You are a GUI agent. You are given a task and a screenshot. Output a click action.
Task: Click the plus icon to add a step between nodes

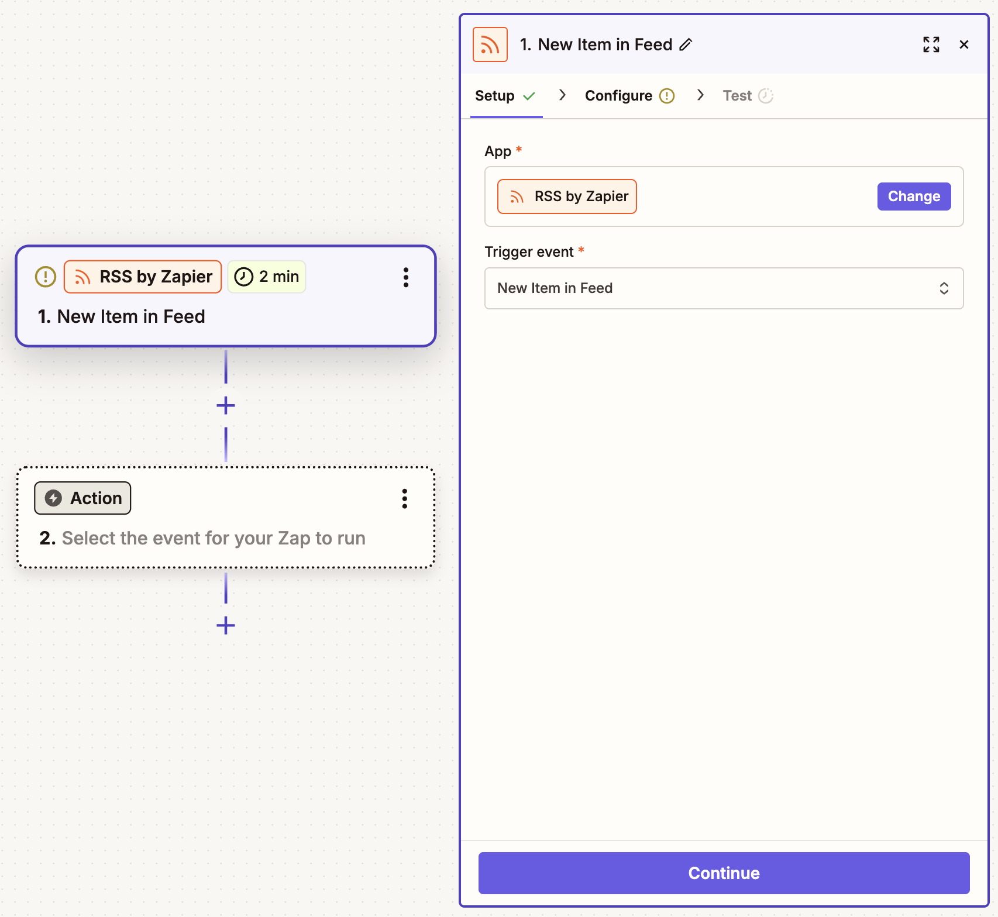tap(225, 405)
